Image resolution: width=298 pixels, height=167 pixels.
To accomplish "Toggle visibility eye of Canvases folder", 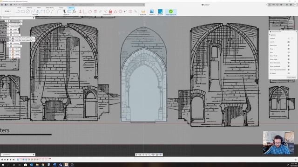I will 8,35.
